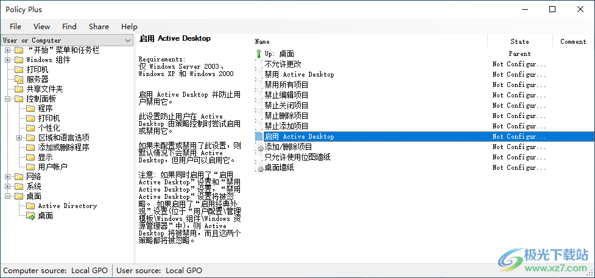Select the 只允许使用位图墙纸 policy row
This screenshot has width=595, height=278.
(424, 157)
